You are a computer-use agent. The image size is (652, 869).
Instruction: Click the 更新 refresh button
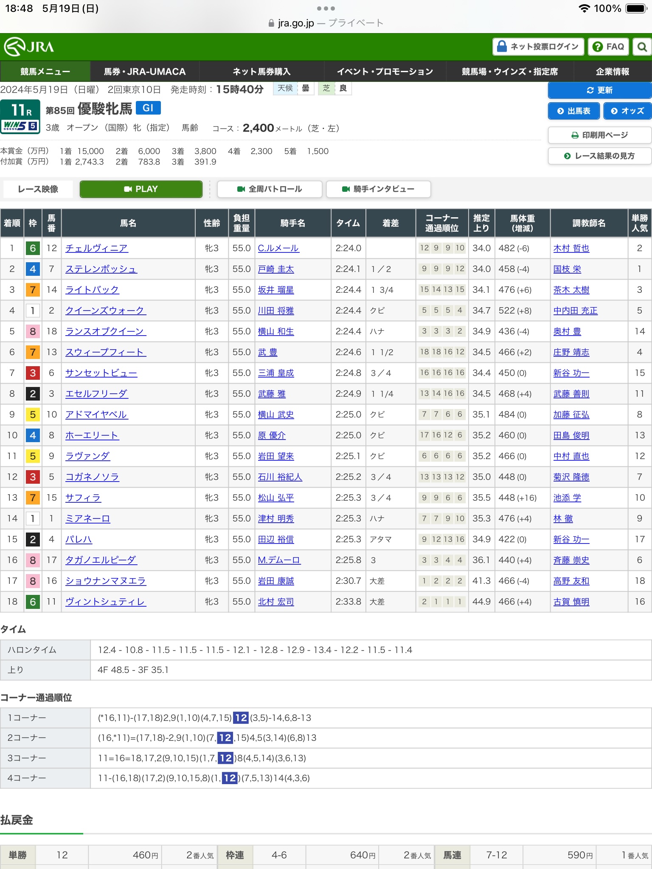pos(599,90)
